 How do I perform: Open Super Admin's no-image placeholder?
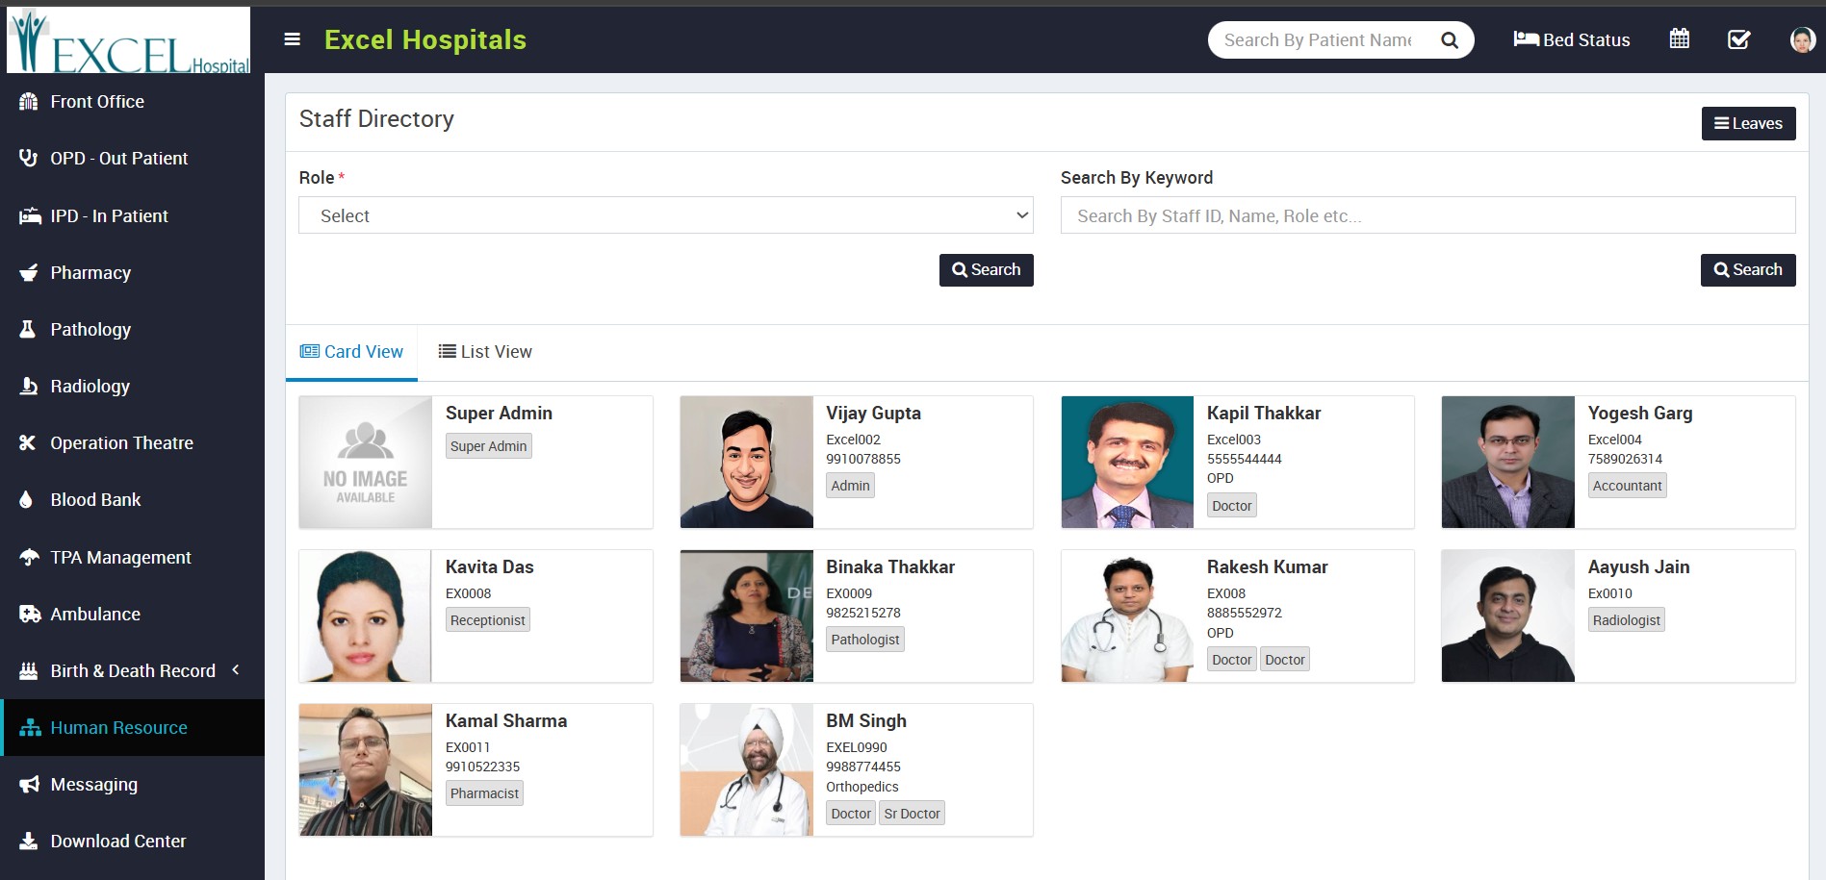366,462
